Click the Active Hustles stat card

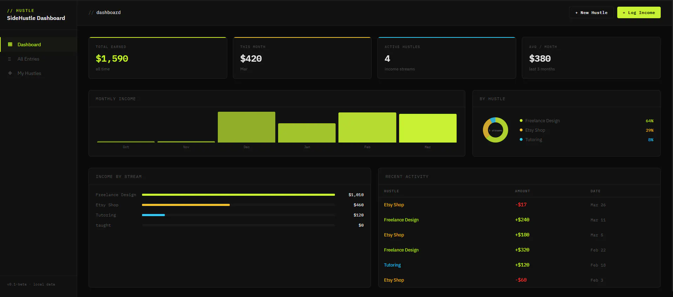click(x=447, y=58)
